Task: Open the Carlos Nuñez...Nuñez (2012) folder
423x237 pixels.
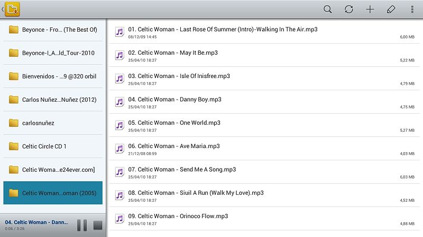Action: 53,100
